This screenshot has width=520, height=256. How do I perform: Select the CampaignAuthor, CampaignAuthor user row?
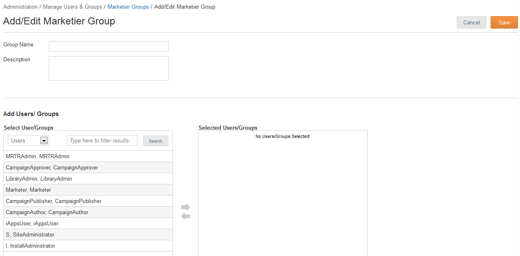click(x=88, y=212)
